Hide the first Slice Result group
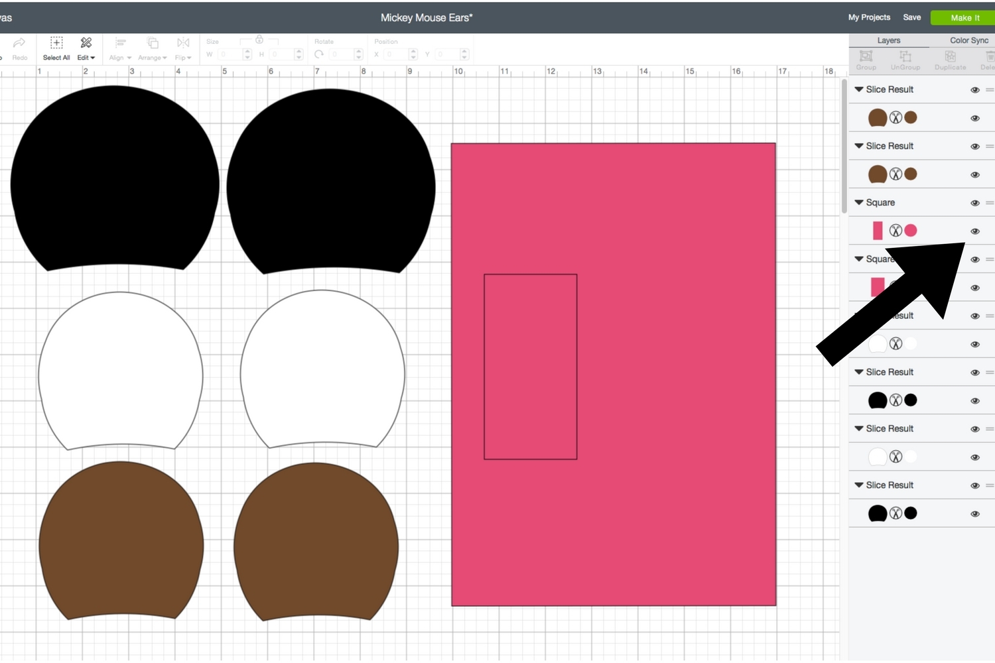The height and width of the screenshot is (663, 995). coord(974,90)
